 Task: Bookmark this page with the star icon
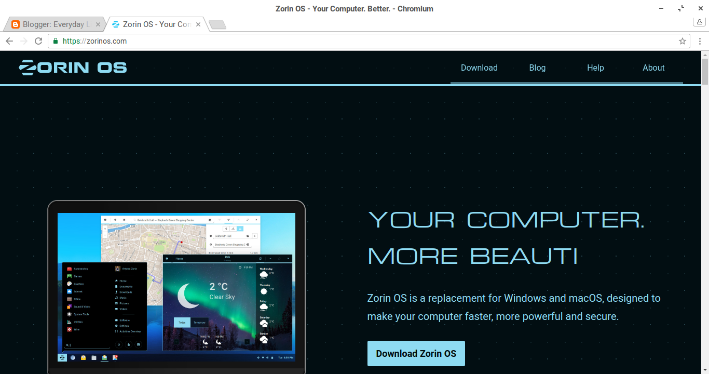click(x=683, y=41)
